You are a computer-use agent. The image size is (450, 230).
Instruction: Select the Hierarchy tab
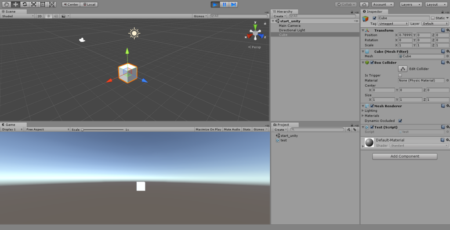(x=284, y=11)
